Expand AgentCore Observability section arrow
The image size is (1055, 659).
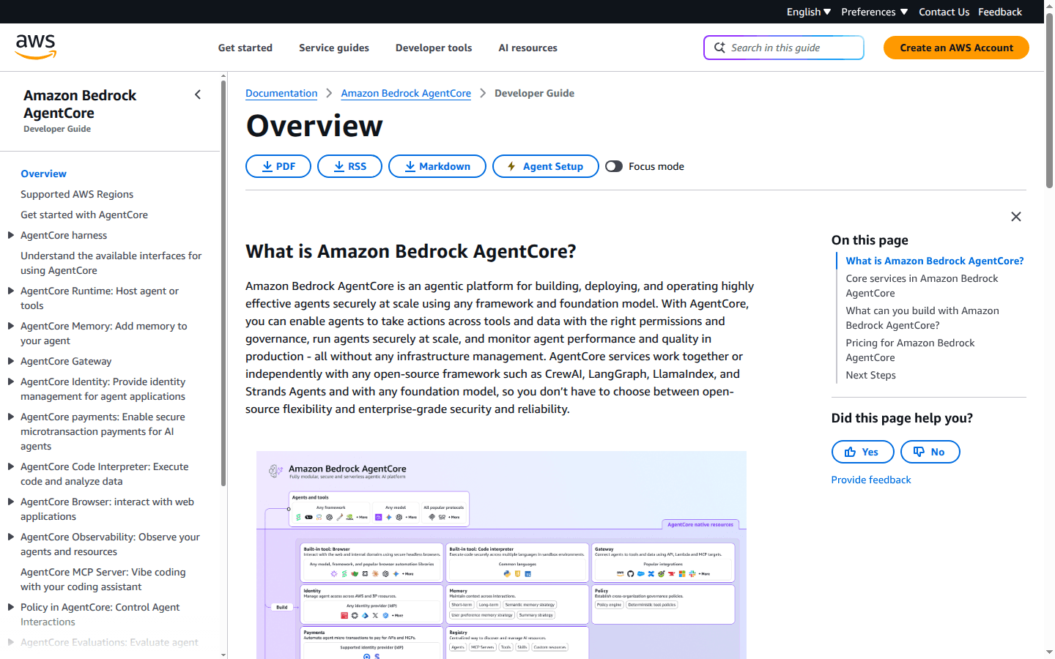coord(11,537)
